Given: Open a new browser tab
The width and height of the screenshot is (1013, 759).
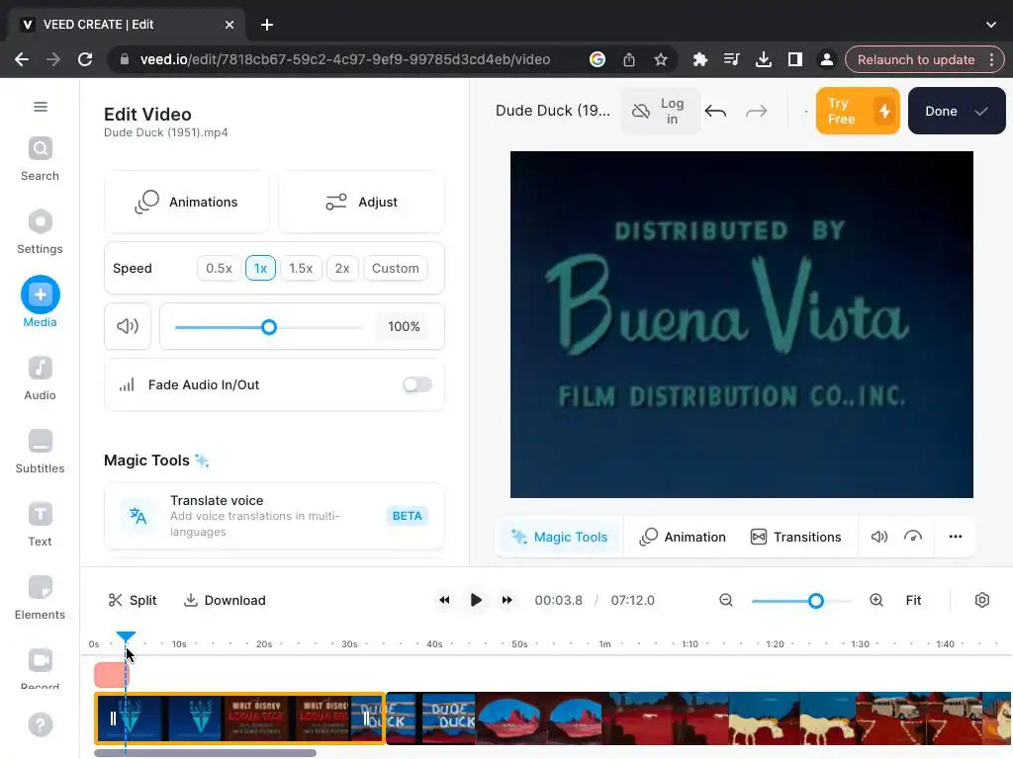Looking at the screenshot, I should click(267, 25).
